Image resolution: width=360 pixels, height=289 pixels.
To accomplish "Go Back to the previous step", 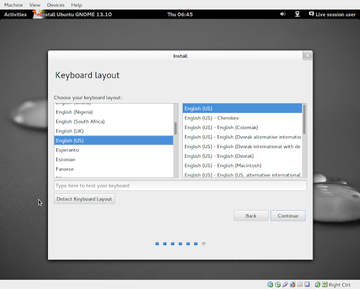I will [251, 216].
